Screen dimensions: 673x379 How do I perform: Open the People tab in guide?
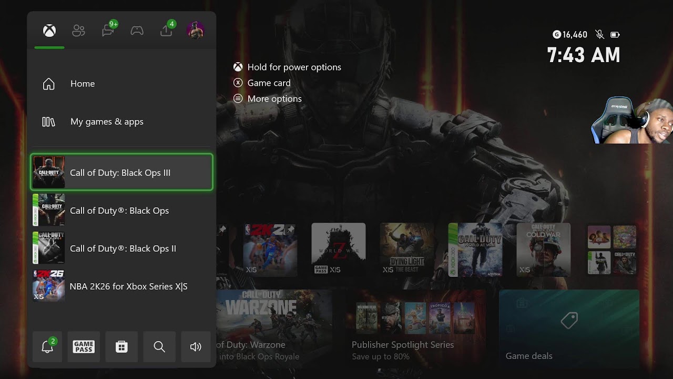pyautogui.click(x=78, y=31)
